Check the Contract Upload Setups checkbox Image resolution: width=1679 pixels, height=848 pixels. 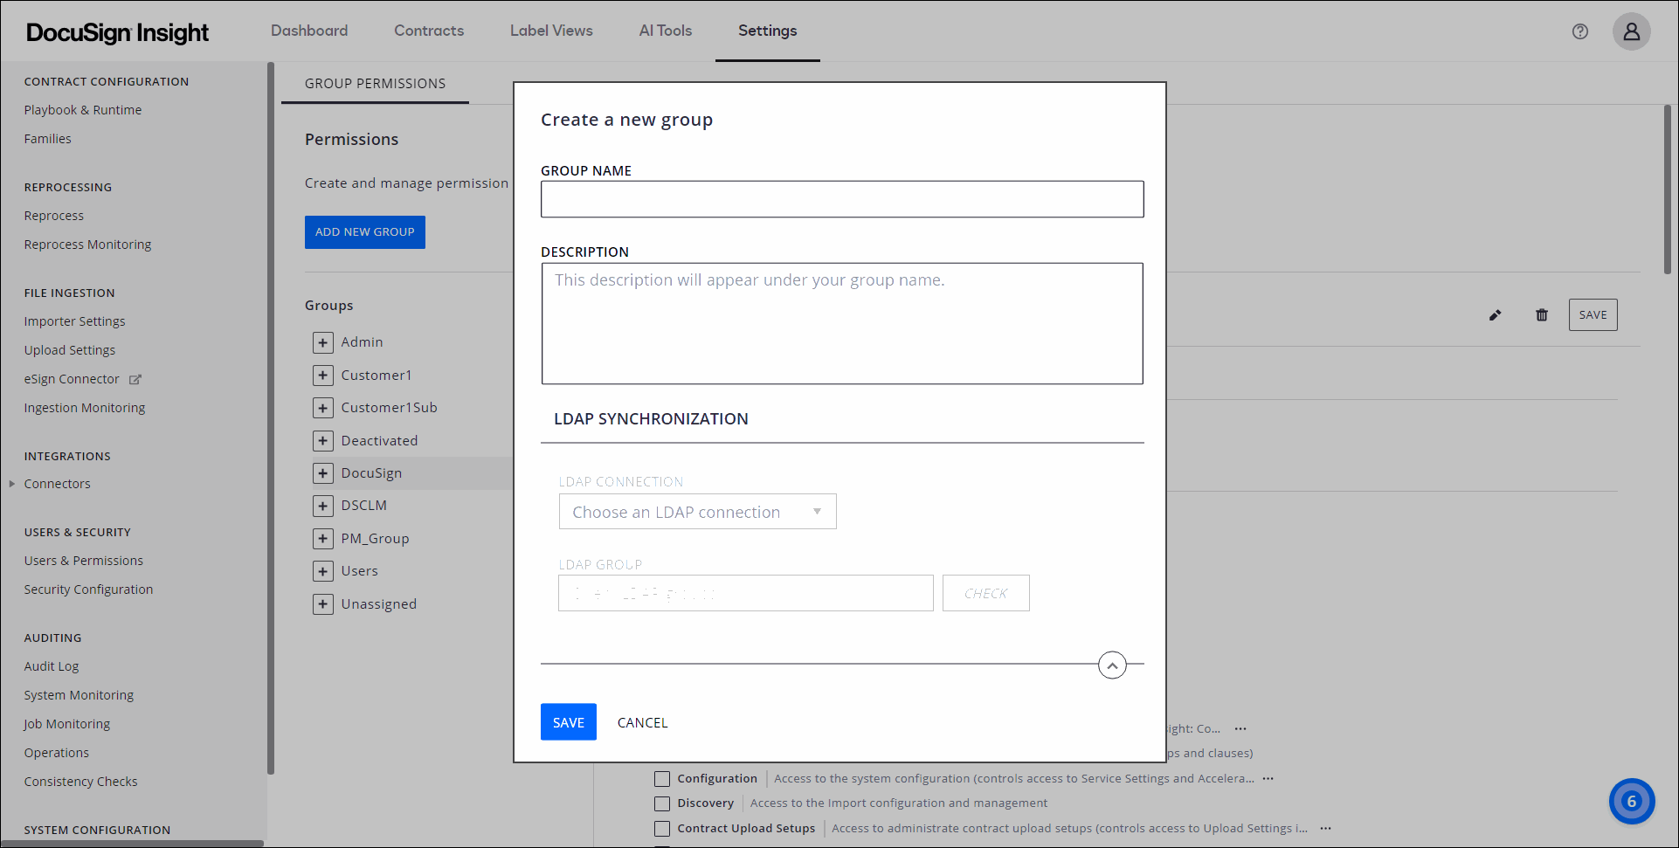(662, 829)
